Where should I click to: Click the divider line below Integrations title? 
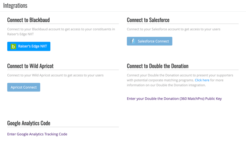123,11
